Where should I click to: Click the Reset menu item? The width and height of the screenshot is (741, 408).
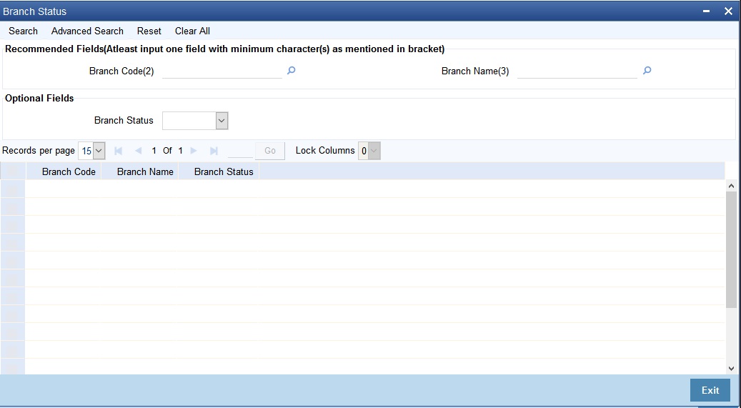[149, 31]
